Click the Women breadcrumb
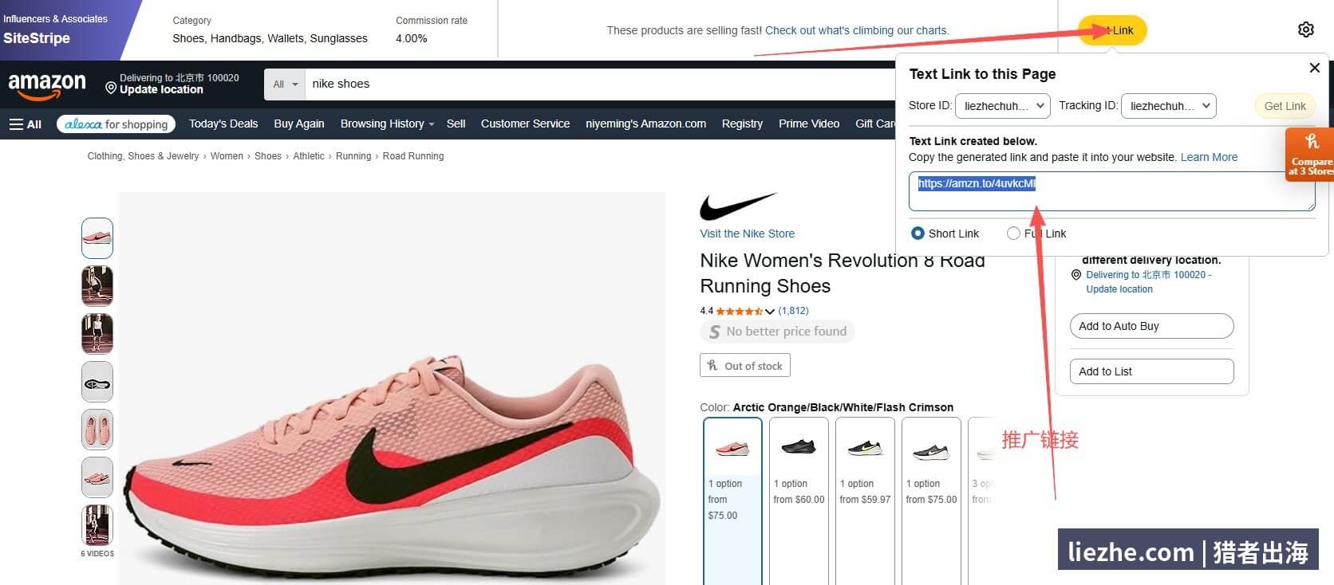This screenshot has height=585, width=1334. [227, 156]
